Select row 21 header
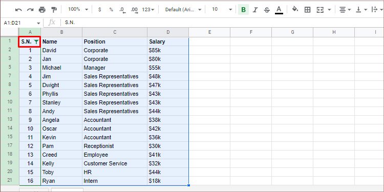 10,181
